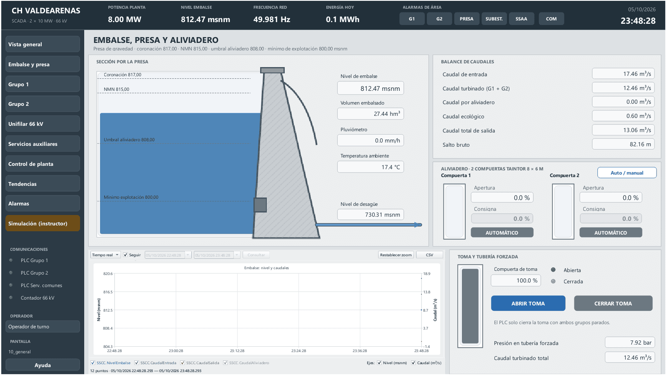Click AUTOMÁTICO under Compuerta 1
Viewport: 667px width, 375px height.
click(x=502, y=232)
